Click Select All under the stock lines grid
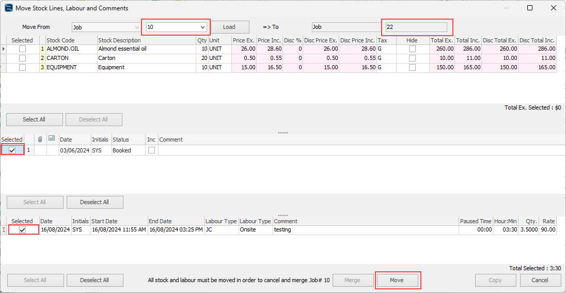 34,119
